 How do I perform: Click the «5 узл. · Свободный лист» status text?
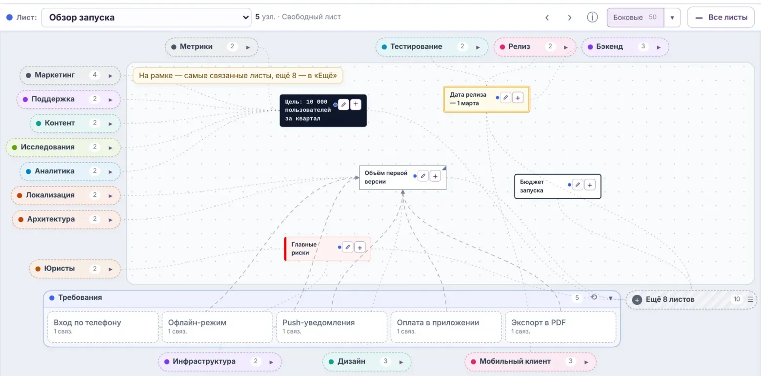tap(298, 17)
